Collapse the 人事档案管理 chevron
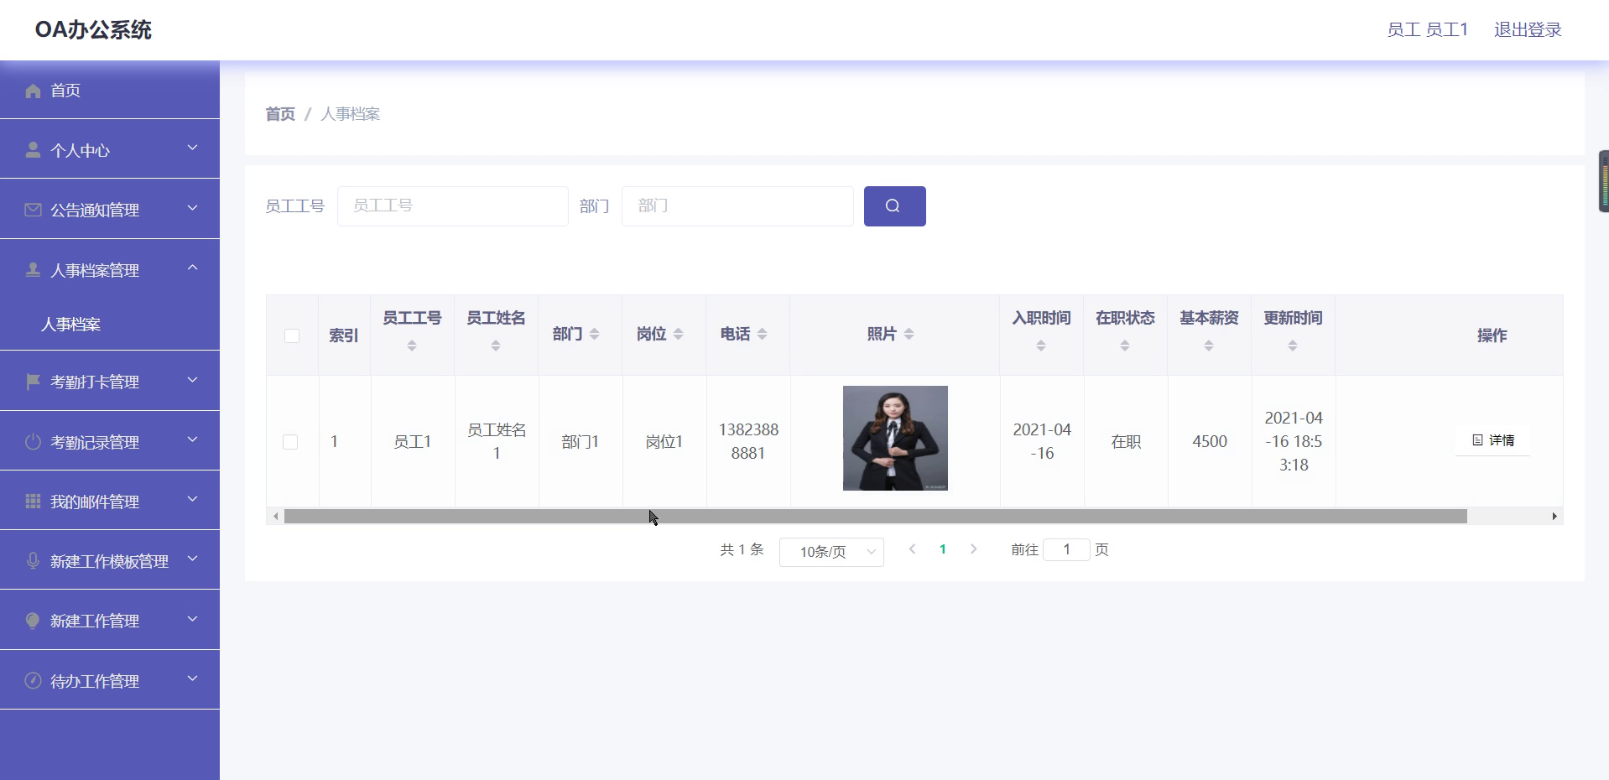Screen dimensions: 1609x780 192,268
